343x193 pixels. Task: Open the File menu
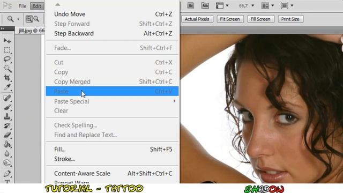click(23, 6)
